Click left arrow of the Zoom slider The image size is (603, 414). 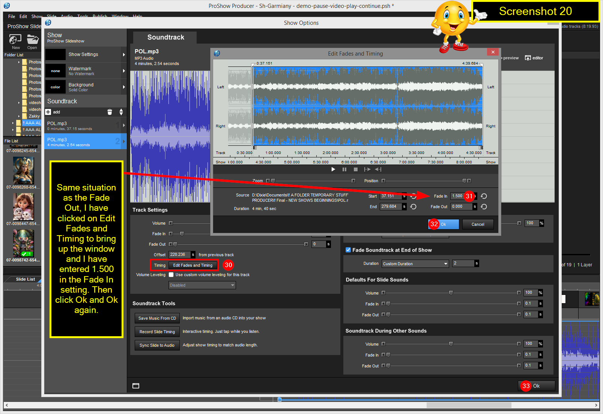pos(268,181)
